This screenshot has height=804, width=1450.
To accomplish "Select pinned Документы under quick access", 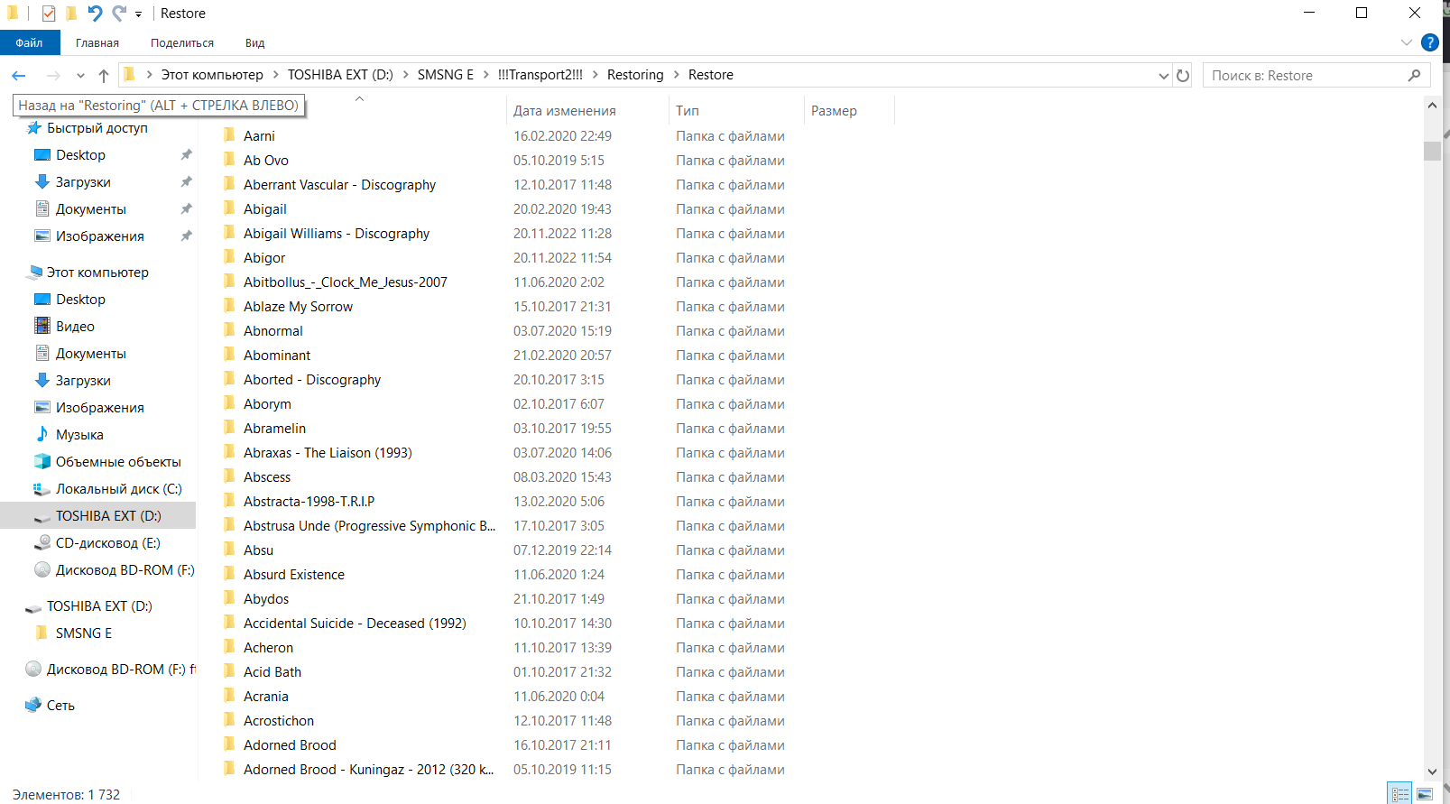I will (x=90, y=209).
